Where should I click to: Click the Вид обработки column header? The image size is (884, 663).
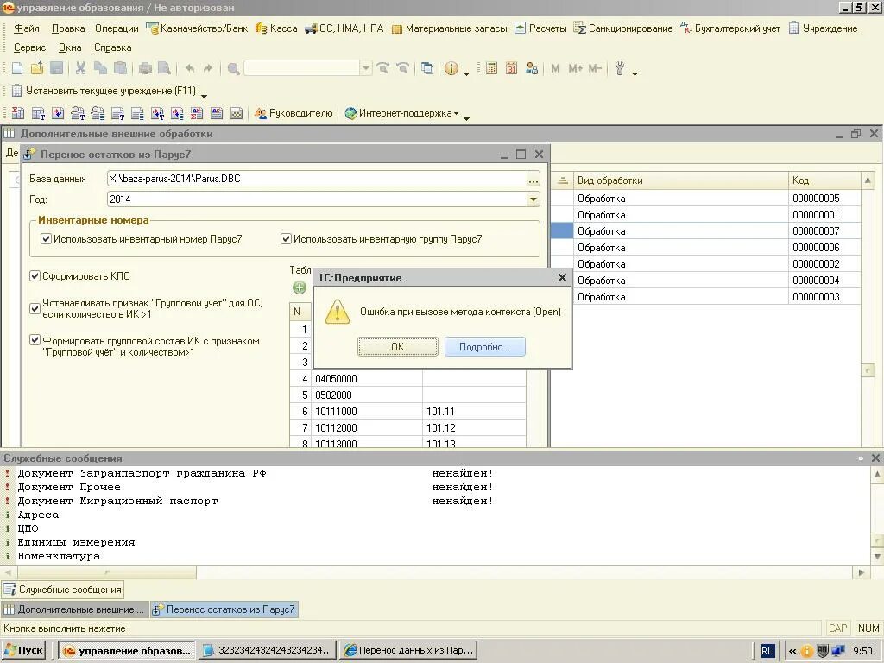pos(680,180)
